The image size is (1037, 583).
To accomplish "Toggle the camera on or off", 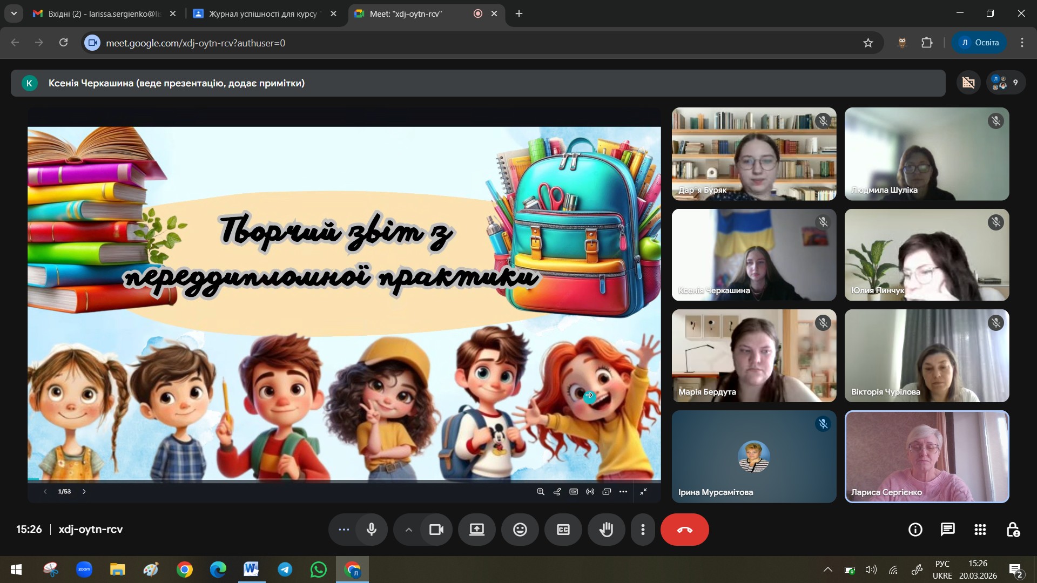I will [x=436, y=530].
